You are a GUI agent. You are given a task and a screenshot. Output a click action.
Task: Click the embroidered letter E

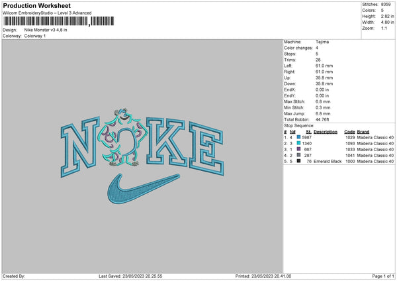(x=206, y=149)
